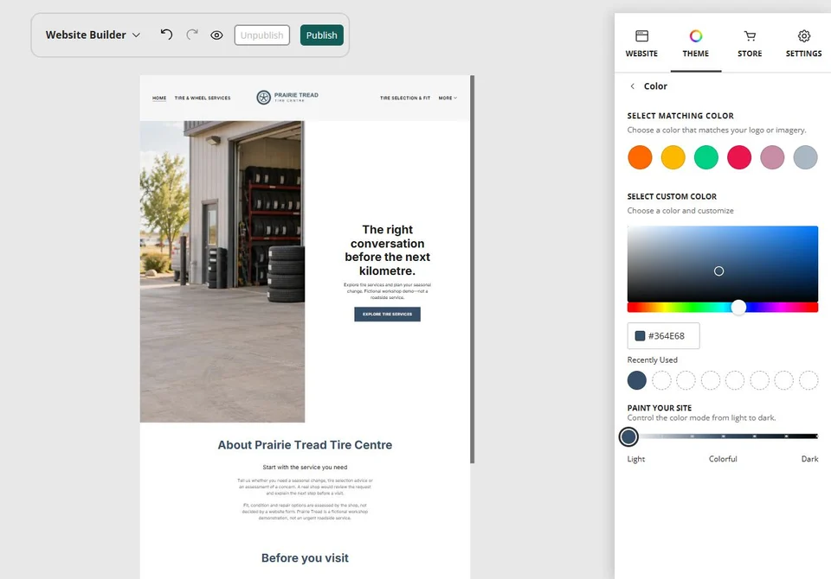Image resolution: width=831 pixels, height=579 pixels.
Task: Click the Home nav link in preview
Action: 159,98
